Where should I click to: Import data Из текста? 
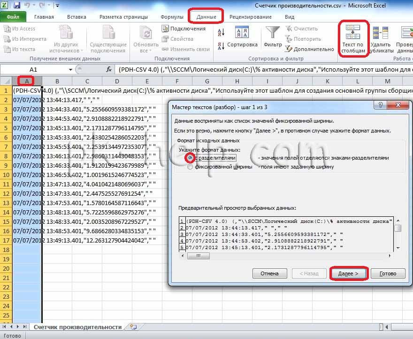[19, 49]
